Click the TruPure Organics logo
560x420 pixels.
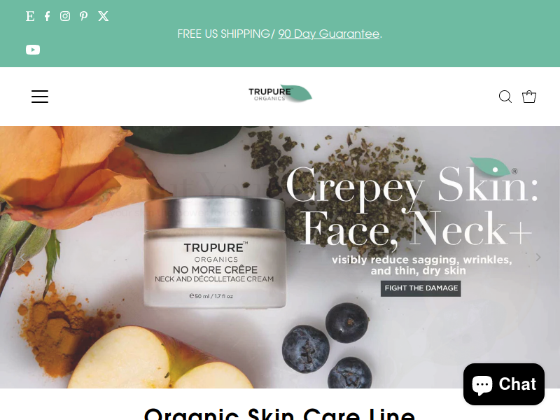[x=280, y=94]
